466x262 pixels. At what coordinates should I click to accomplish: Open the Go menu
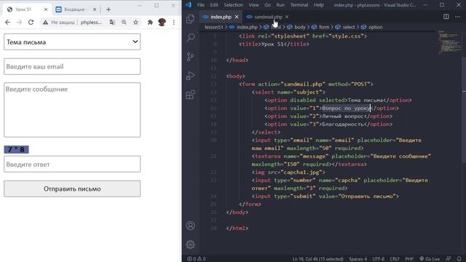click(267, 5)
